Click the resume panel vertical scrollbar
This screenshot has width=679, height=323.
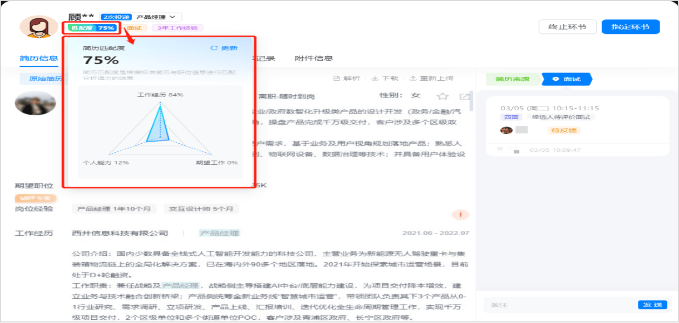(x=472, y=102)
